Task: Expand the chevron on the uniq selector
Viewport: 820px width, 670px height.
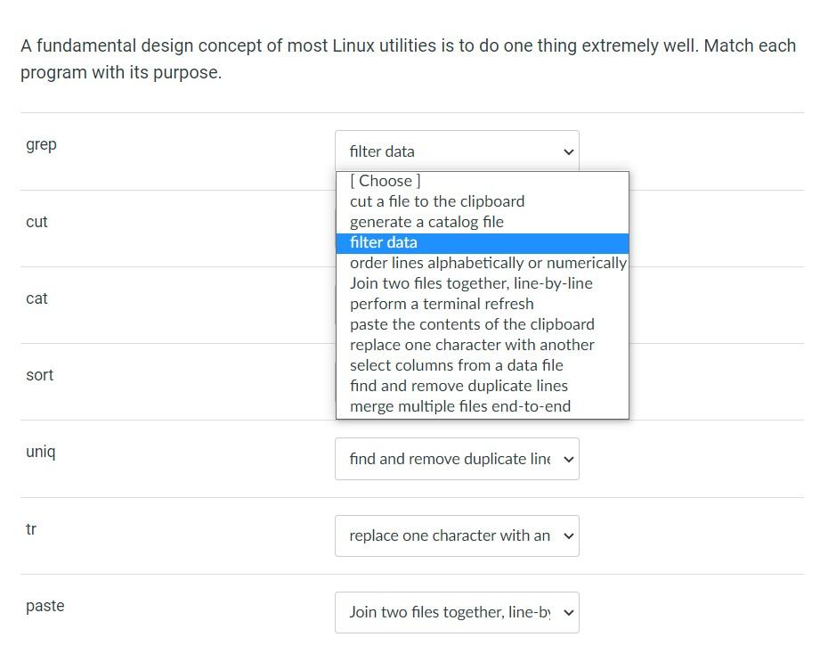Action: [x=569, y=459]
